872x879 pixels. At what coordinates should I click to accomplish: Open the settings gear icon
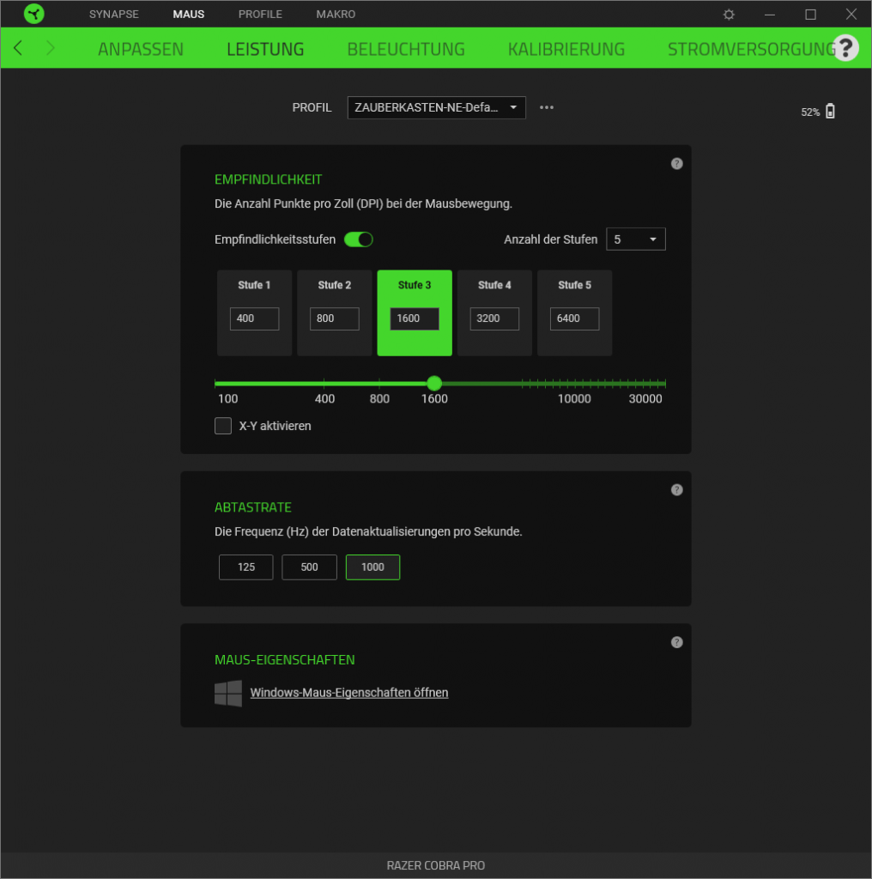[729, 14]
